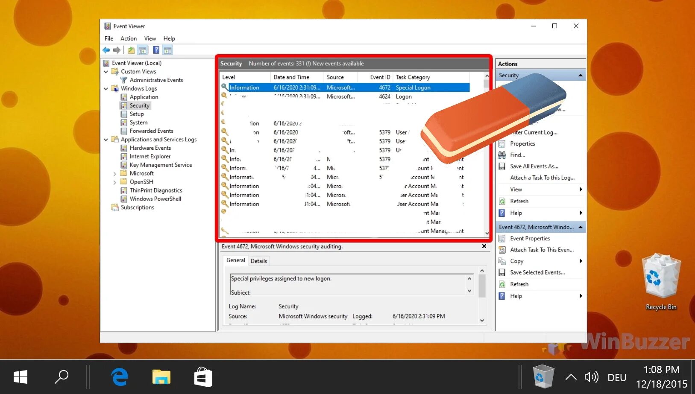This screenshot has width=695, height=394.
Task: Click the volume speaker tray icon
Action: [x=592, y=377]
